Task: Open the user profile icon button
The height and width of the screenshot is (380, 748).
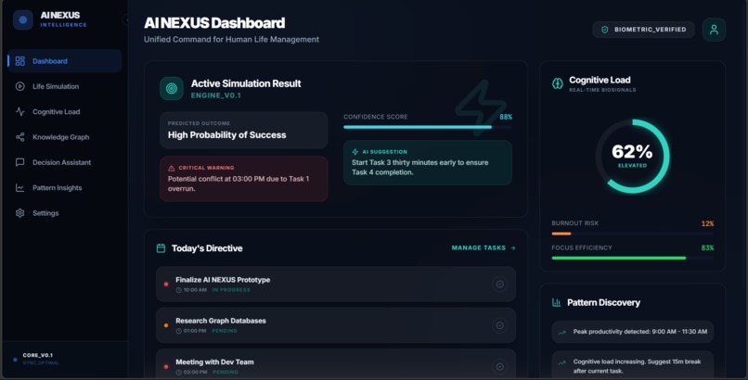Action: (714, 30)
